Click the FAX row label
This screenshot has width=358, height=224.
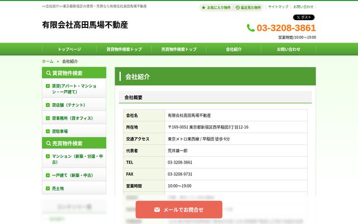coord(144,174)
